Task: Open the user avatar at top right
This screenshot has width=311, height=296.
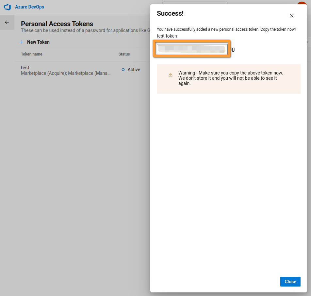Action: [x=302, y=3]
